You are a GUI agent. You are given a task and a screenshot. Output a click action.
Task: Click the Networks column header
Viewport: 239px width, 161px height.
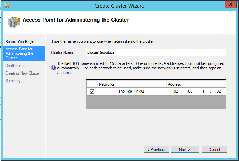(131, 84)
